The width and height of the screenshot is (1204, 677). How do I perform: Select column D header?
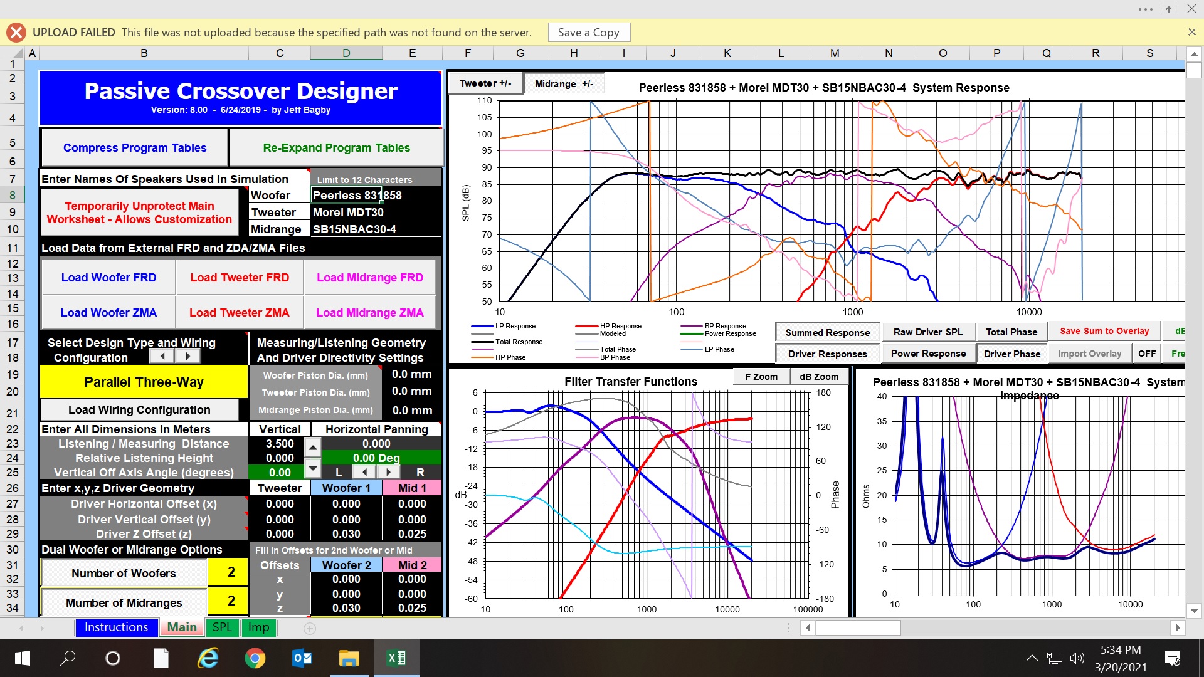(346, 54)
